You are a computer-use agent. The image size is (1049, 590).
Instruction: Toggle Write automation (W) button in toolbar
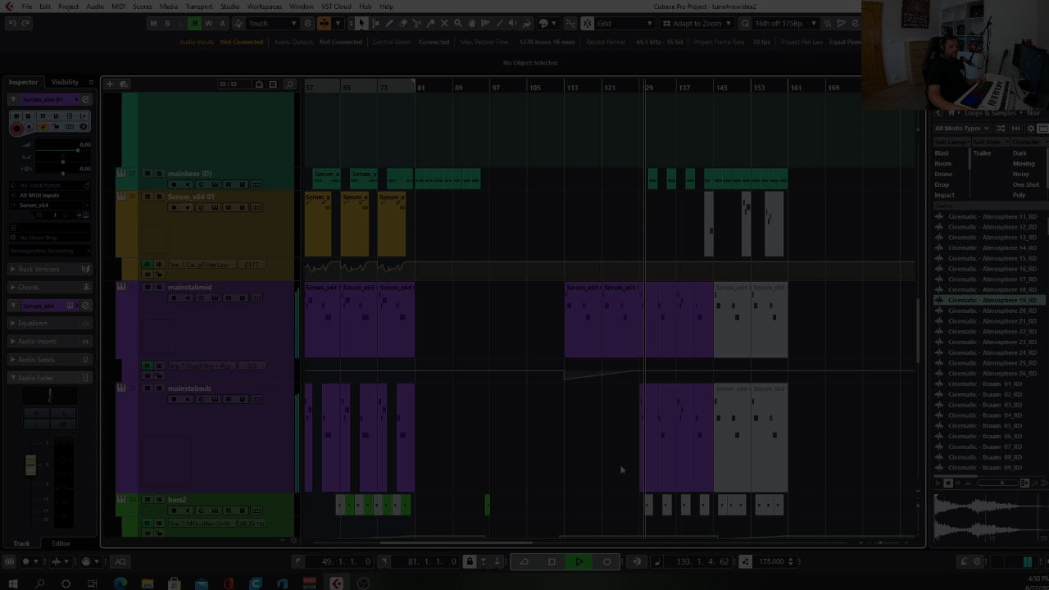[x=208, y=23]
